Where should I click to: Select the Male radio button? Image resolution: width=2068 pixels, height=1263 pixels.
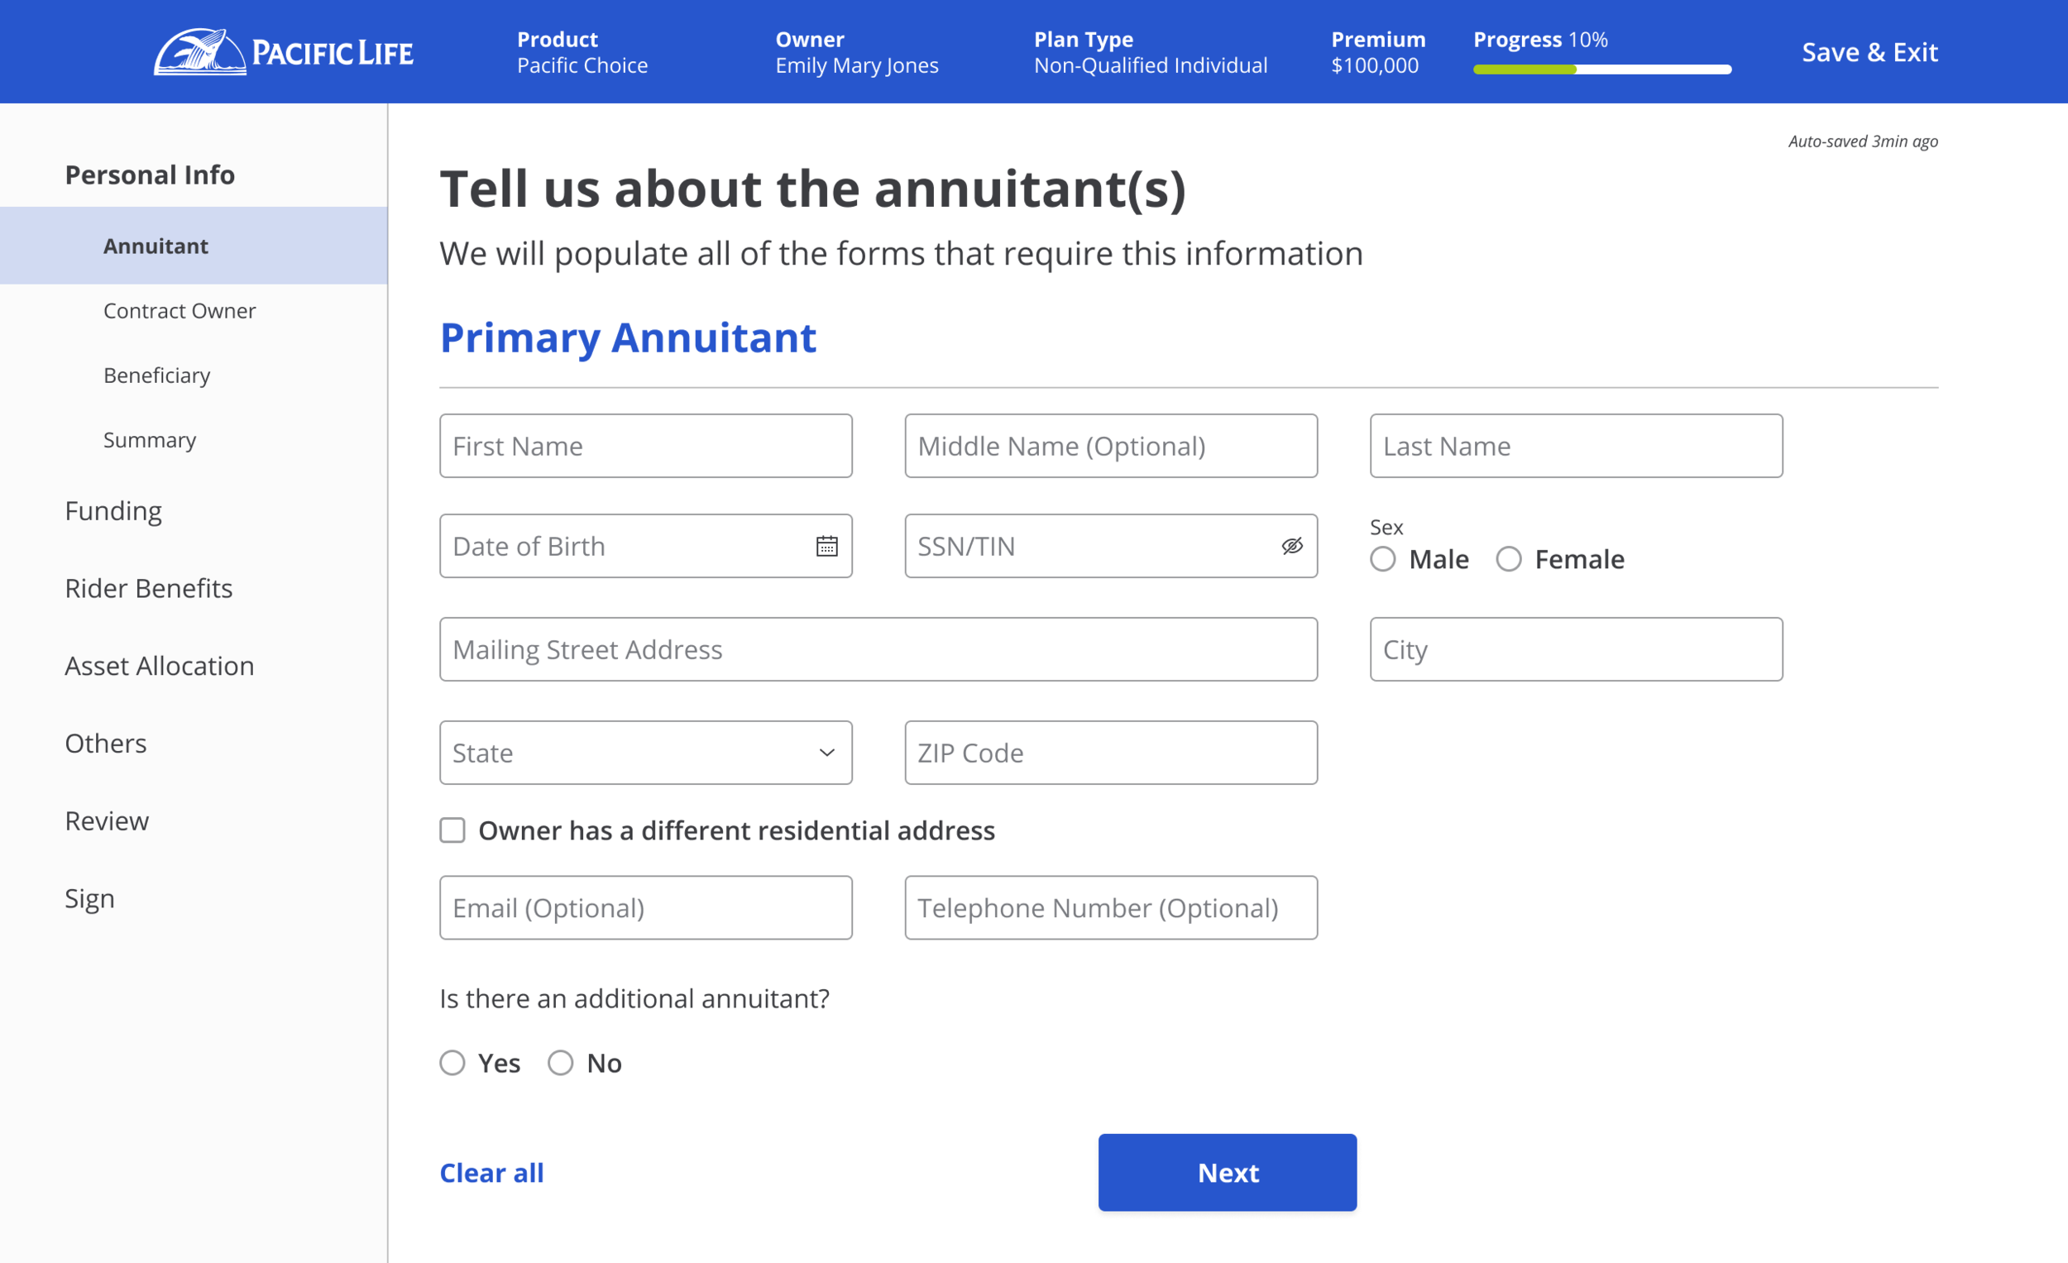1383,559
